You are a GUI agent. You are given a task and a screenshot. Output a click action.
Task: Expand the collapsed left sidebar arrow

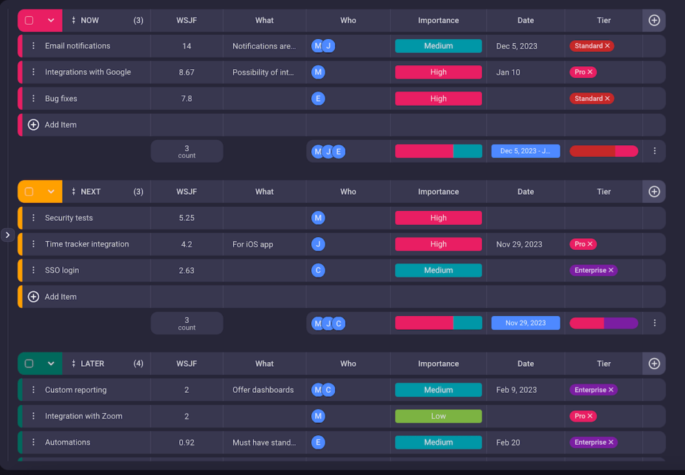coord(7,235)
